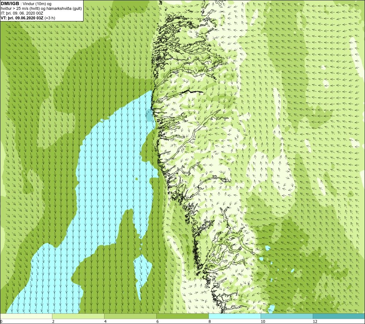The image size is (365, 324).
Task: Click the scale label '8'
Action: click(x=210, y=321)
